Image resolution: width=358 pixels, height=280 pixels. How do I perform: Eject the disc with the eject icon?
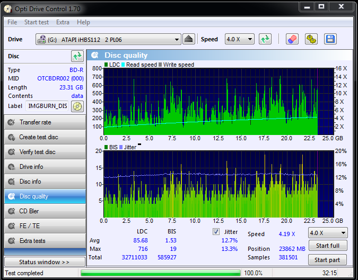189,39
